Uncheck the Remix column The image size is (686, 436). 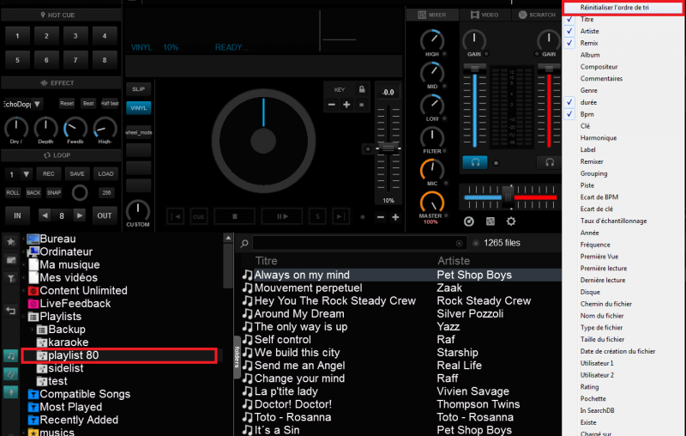(x=569, y=43)
